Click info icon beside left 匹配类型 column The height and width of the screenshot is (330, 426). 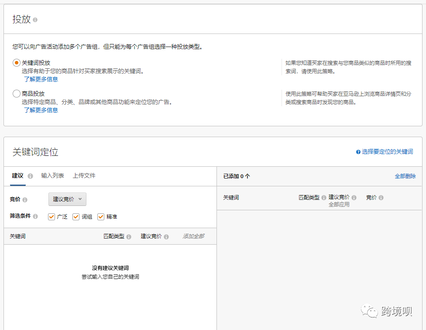129,237
